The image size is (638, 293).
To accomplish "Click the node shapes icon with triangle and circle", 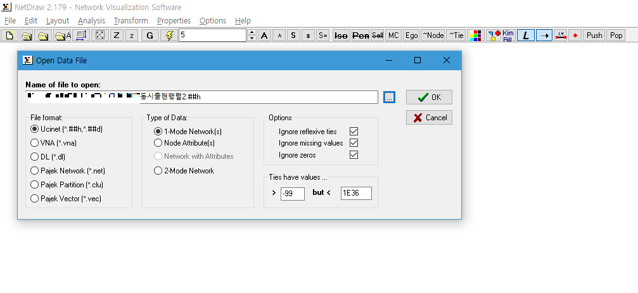I will 494,35.
